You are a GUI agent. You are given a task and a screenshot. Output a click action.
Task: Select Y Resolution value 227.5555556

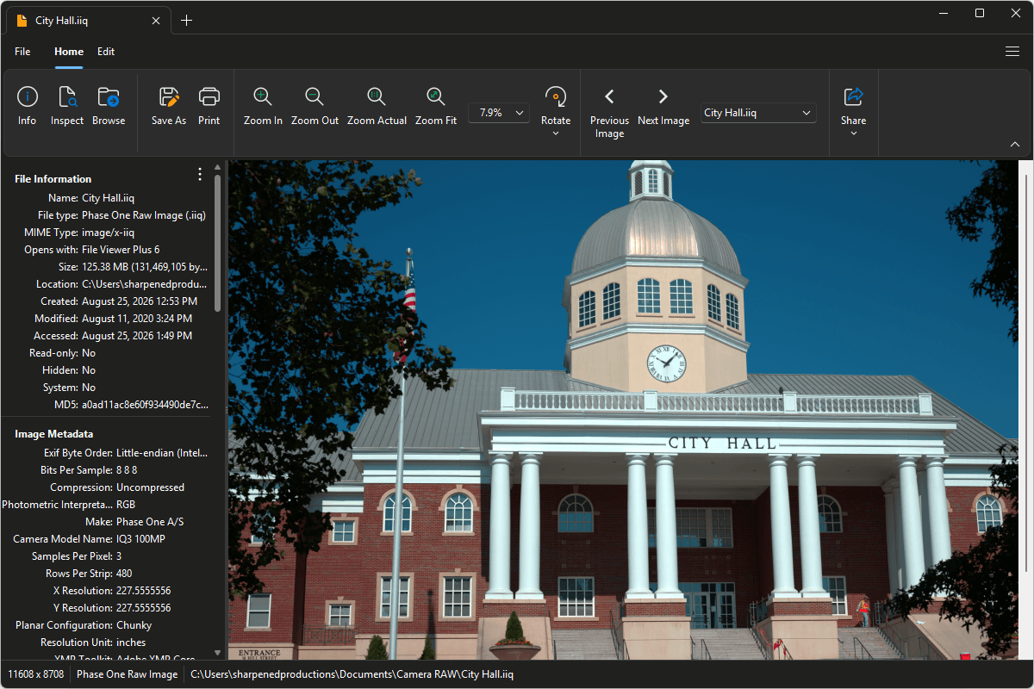[x=144, y=608]
